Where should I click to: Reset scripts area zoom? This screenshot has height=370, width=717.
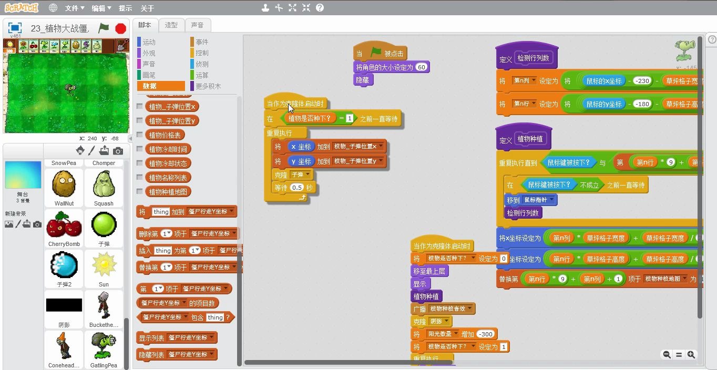679,355
